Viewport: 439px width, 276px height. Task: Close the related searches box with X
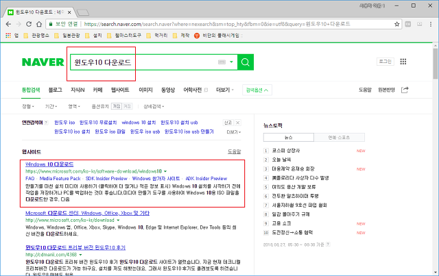[237, 123]
